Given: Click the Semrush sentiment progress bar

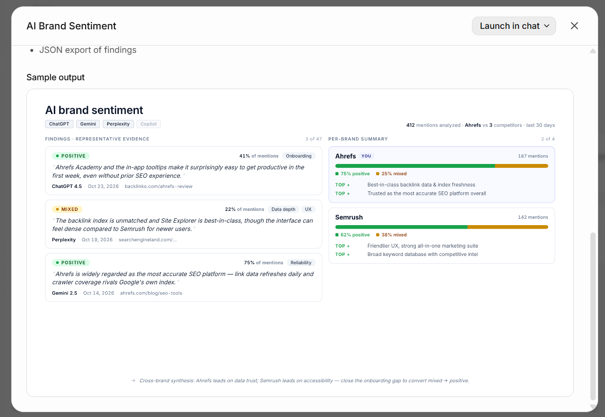Looking at the screenshot, I should [x=442, y=227].
